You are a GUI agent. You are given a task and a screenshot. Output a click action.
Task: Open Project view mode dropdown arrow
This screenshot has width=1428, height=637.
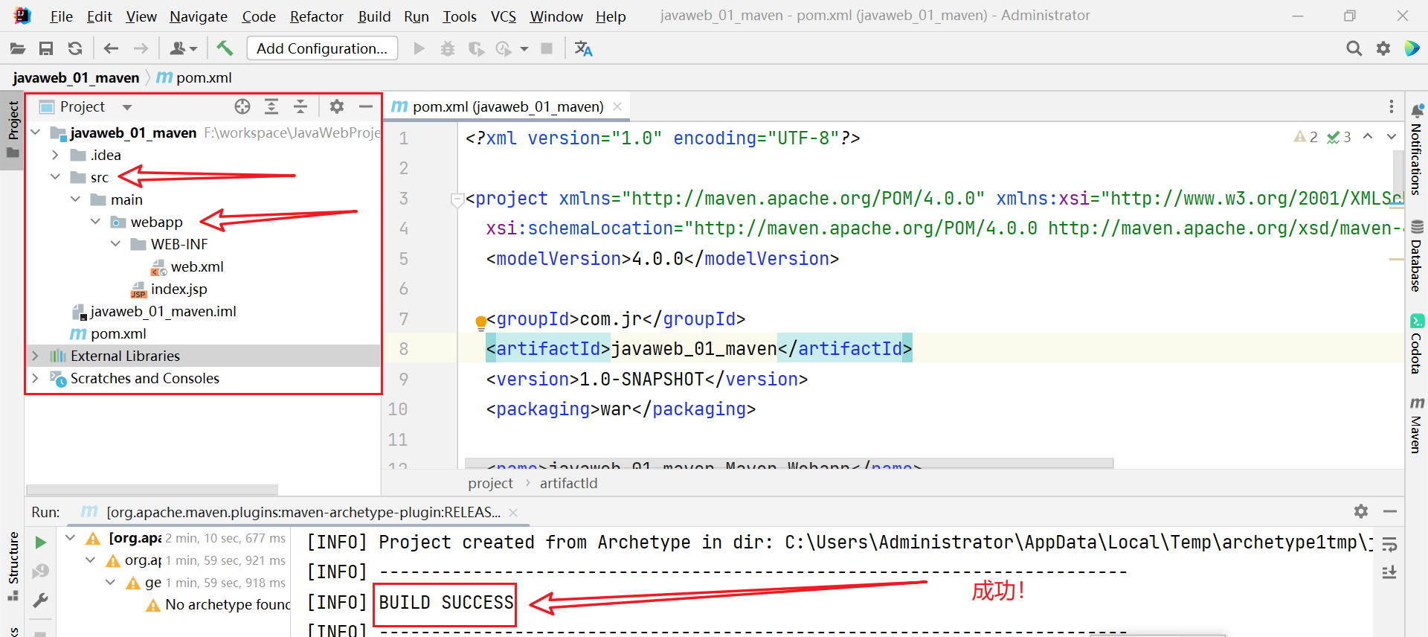(127, 107)
